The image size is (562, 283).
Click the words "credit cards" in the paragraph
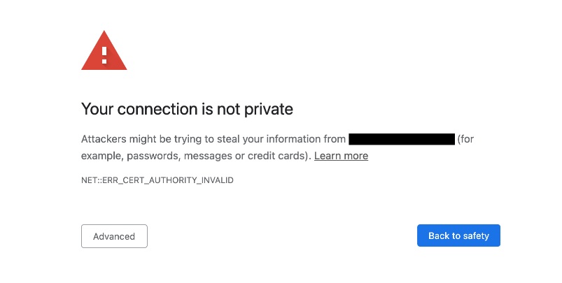pyautogui.click(x=279, y=156)
